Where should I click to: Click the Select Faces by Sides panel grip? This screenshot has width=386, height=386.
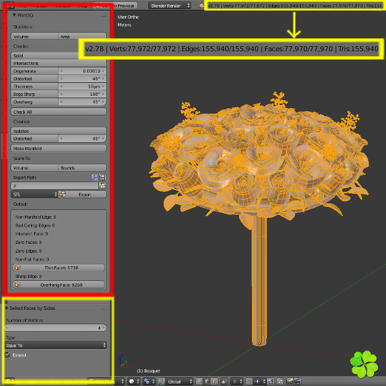(x=103, y=308)
